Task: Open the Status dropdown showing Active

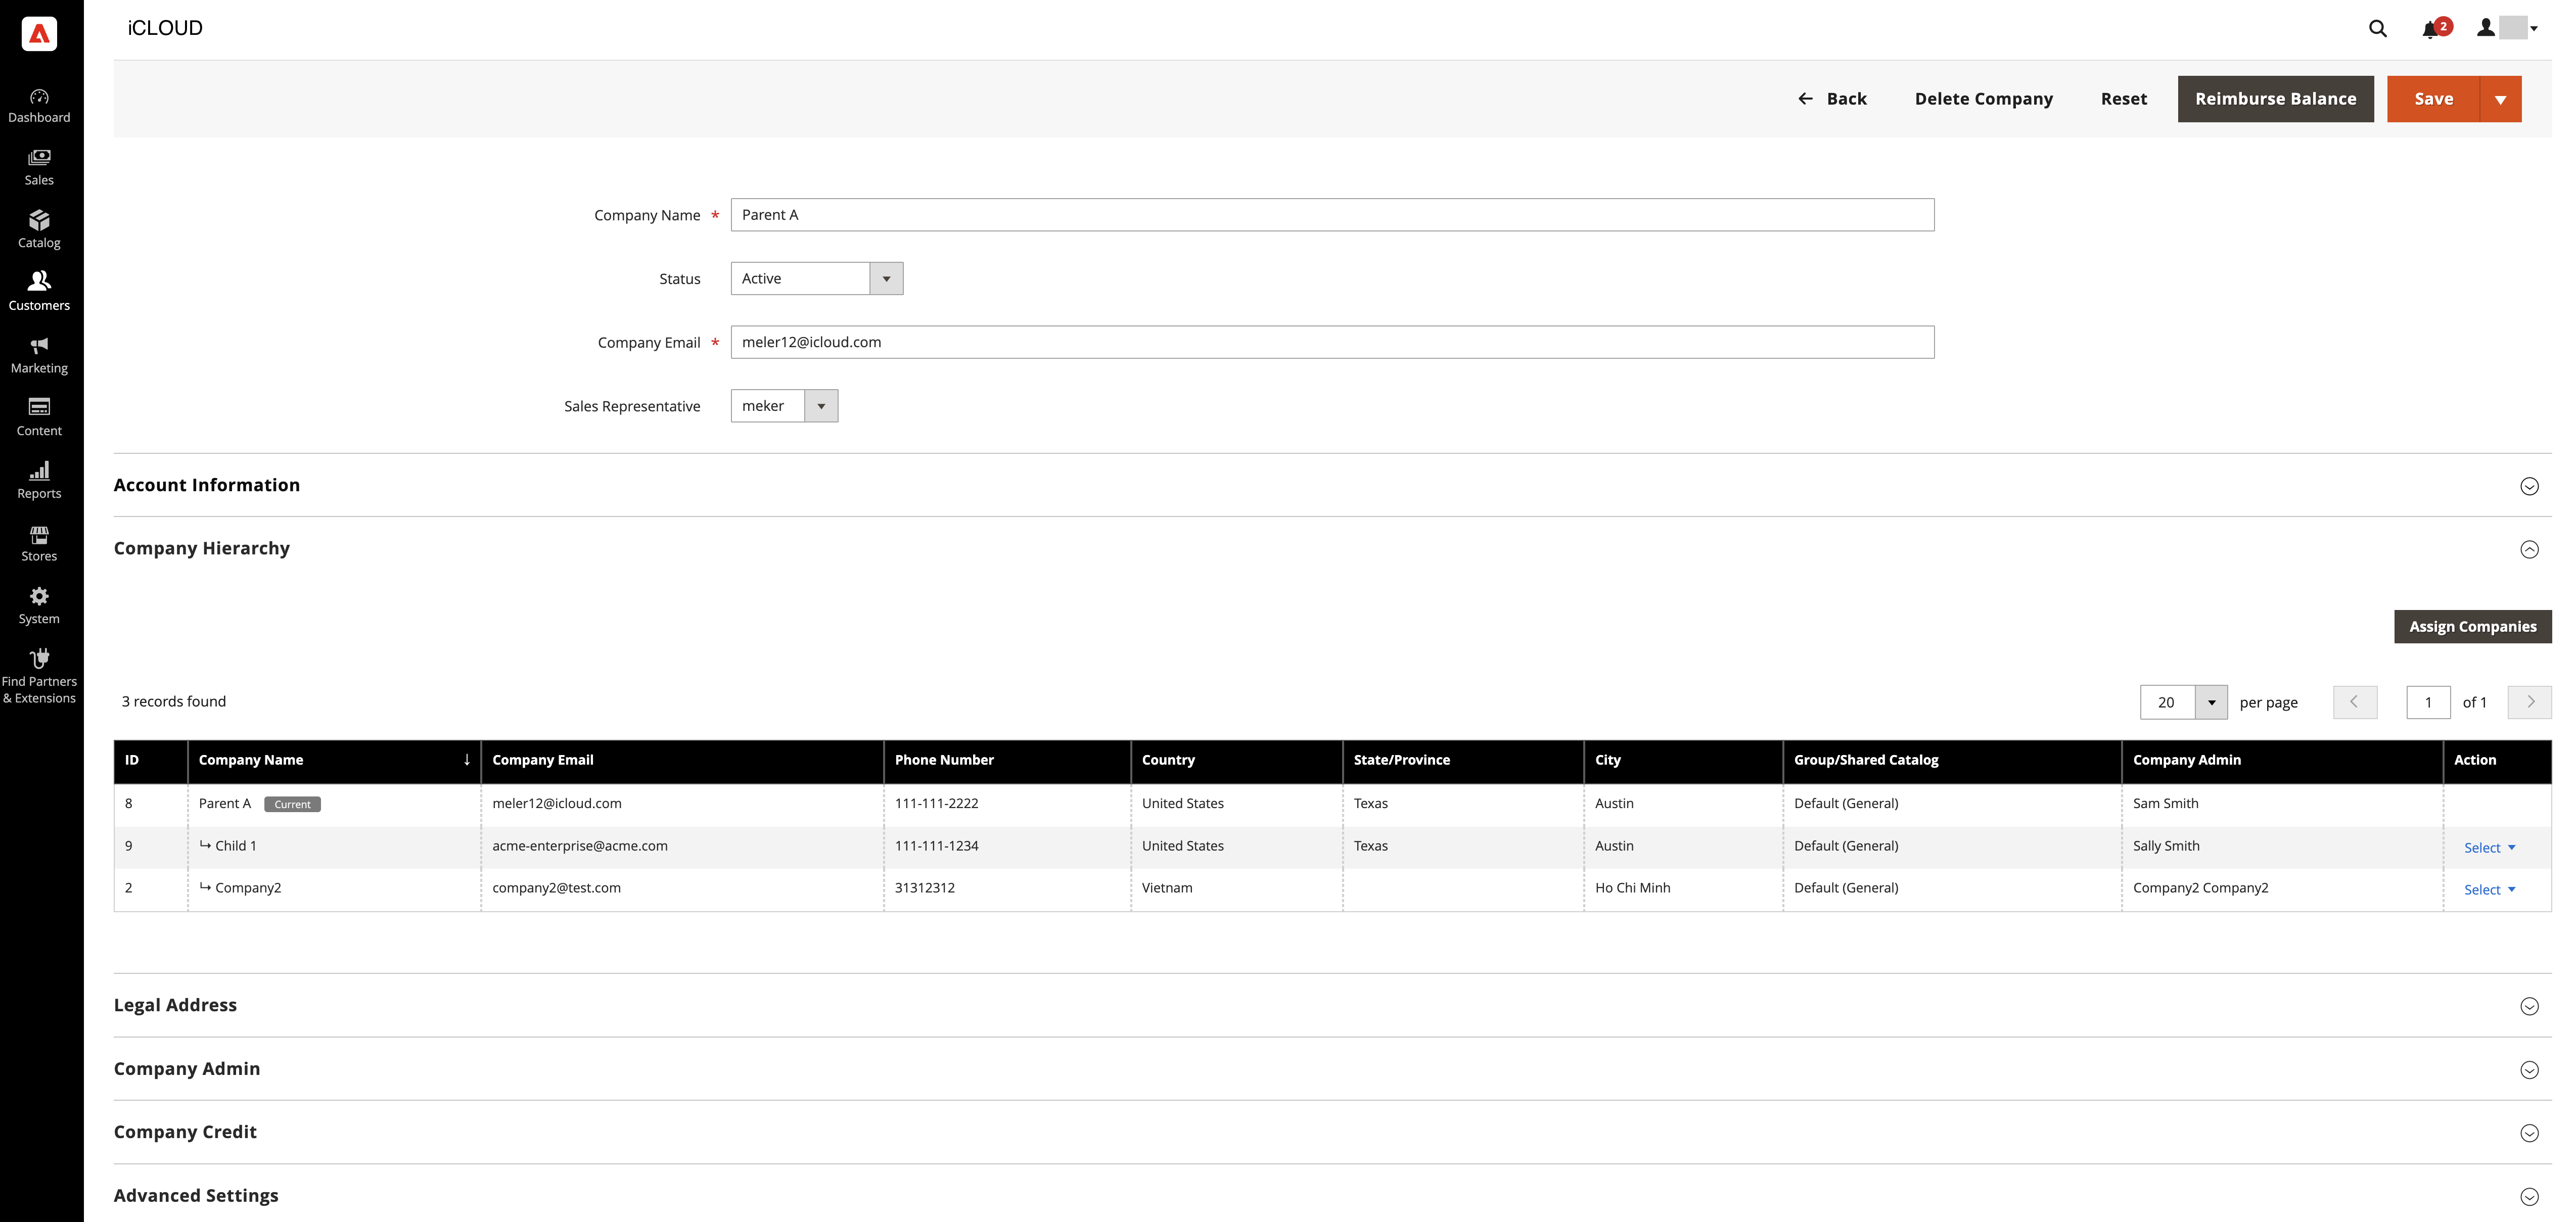Action: click(816, 279)
